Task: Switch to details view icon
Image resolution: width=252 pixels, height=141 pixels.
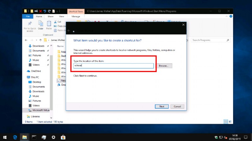Action: [226, 122]
